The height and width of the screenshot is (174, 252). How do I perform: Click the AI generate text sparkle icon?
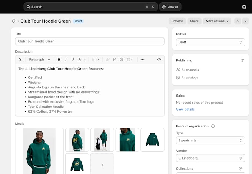coord(20,60)
